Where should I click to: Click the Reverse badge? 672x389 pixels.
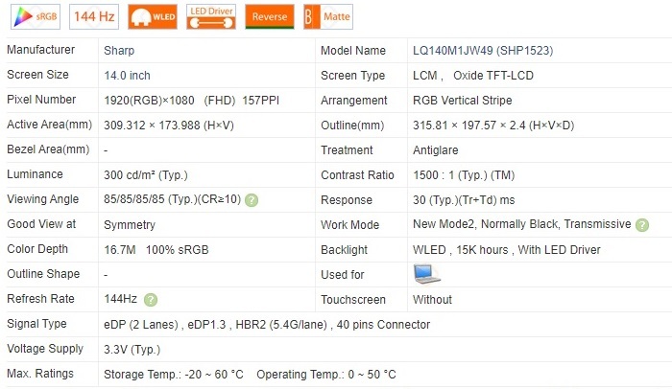click(270, 16)
